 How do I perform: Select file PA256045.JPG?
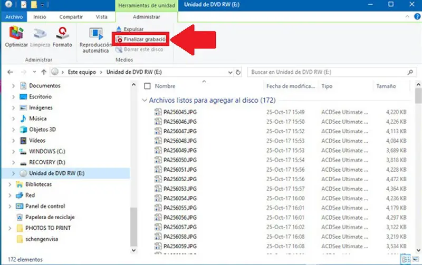pyautogui.click(x=180, y=112)
